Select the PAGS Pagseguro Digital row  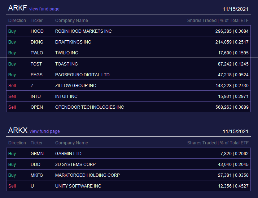(x=128, y=75)
